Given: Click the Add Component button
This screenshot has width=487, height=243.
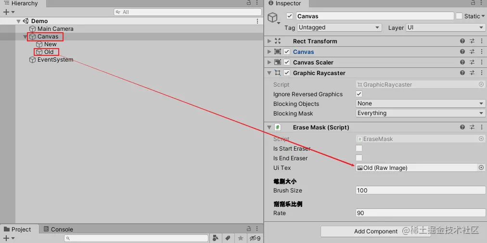Looking at the screenshot, I should click(x=376, y=231).
